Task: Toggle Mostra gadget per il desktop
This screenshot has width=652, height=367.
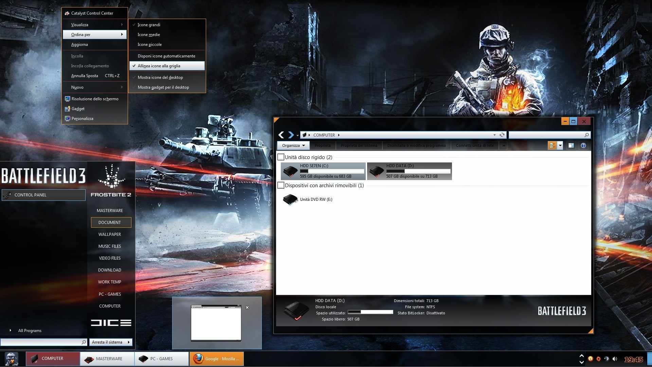Action: click(x=167, y=87)
